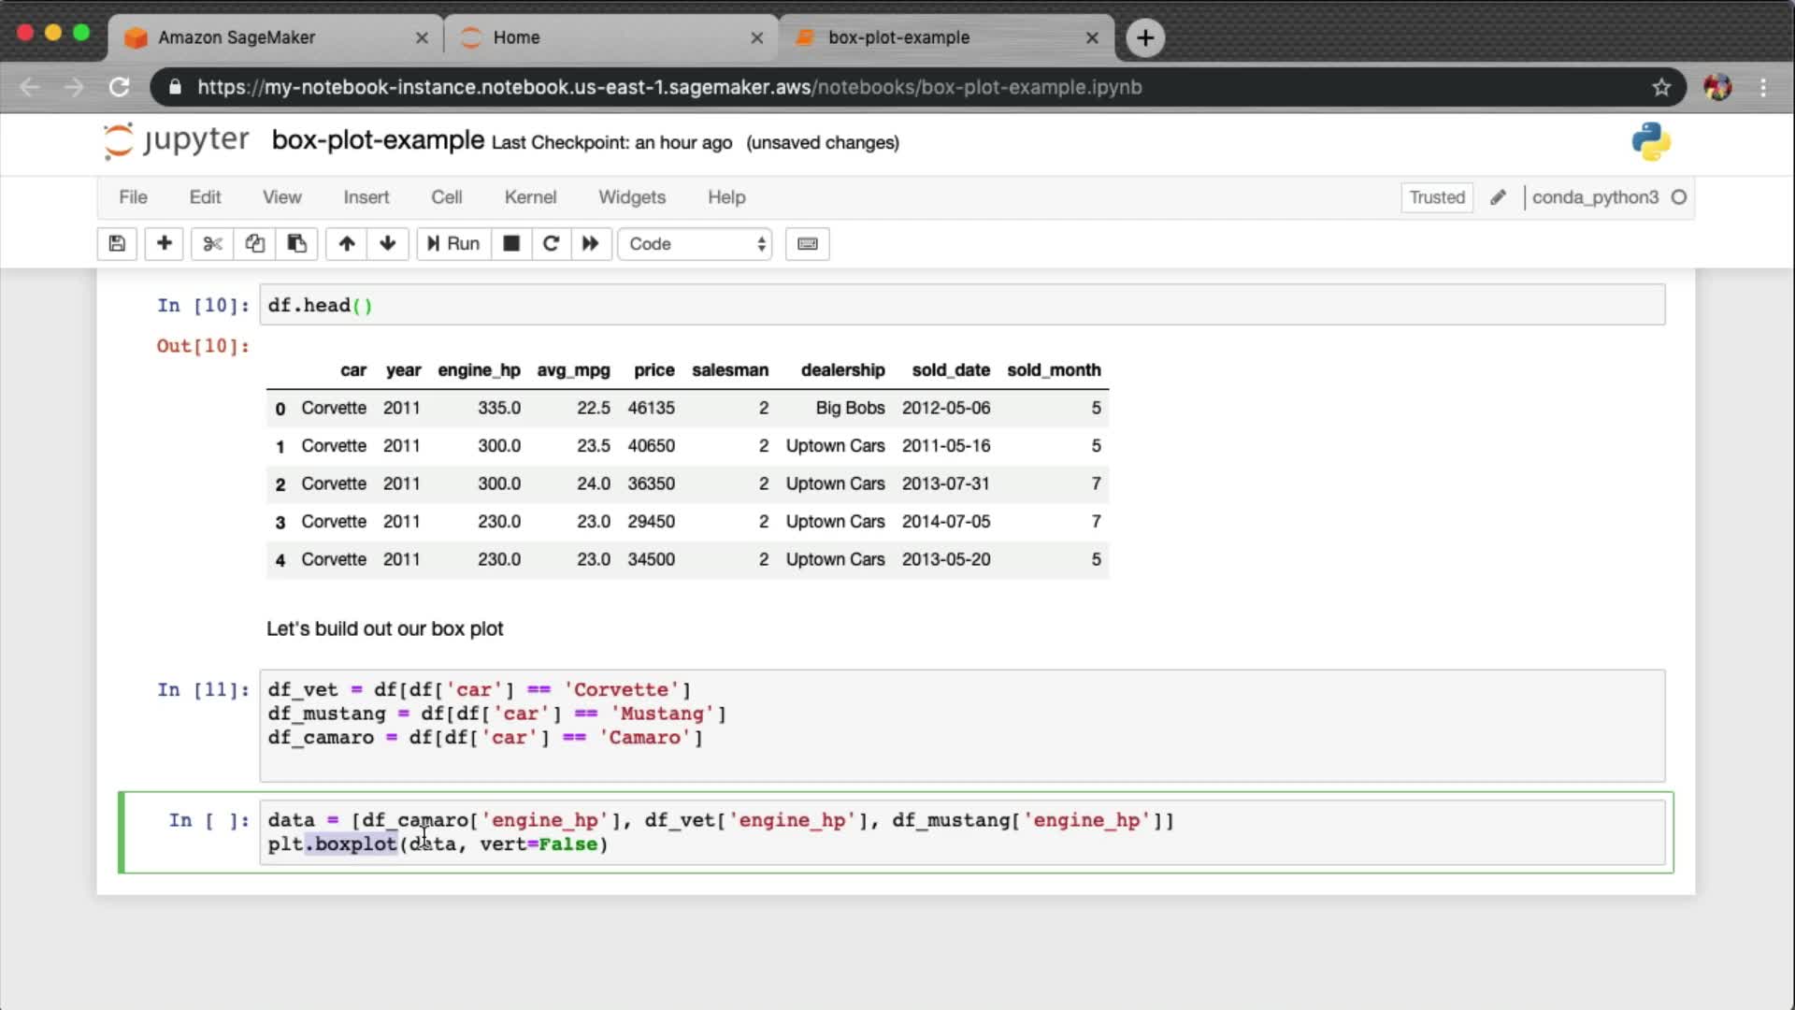Expand the Code cell type dropdown
Screen dimensions: 1795x1010
click(x=695, y=244)
